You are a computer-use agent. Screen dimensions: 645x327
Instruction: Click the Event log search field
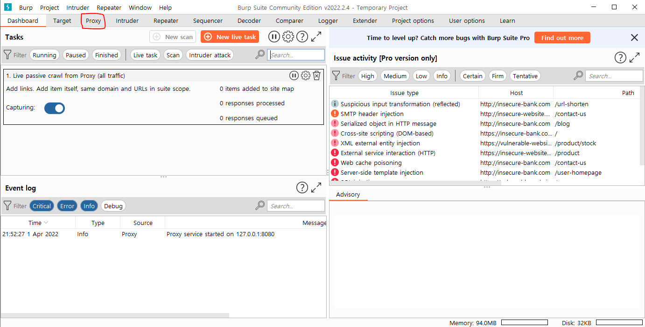coord(296,206)
